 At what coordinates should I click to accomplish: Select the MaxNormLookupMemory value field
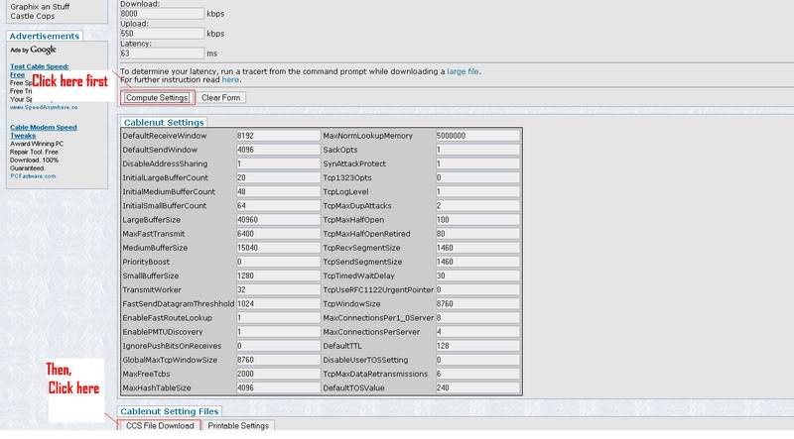(476, 135)
